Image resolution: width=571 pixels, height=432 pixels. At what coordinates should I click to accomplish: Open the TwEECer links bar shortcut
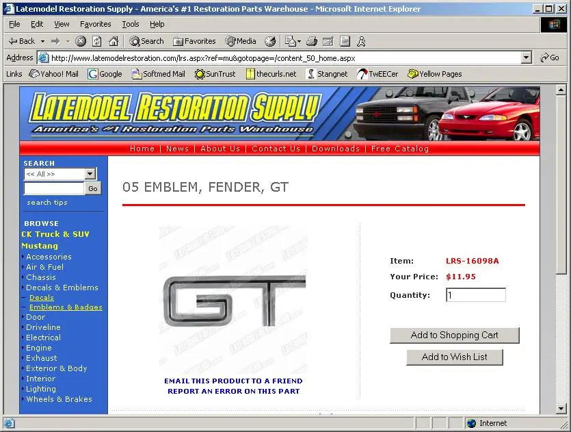pyautogui.click(x=377, y=74)
